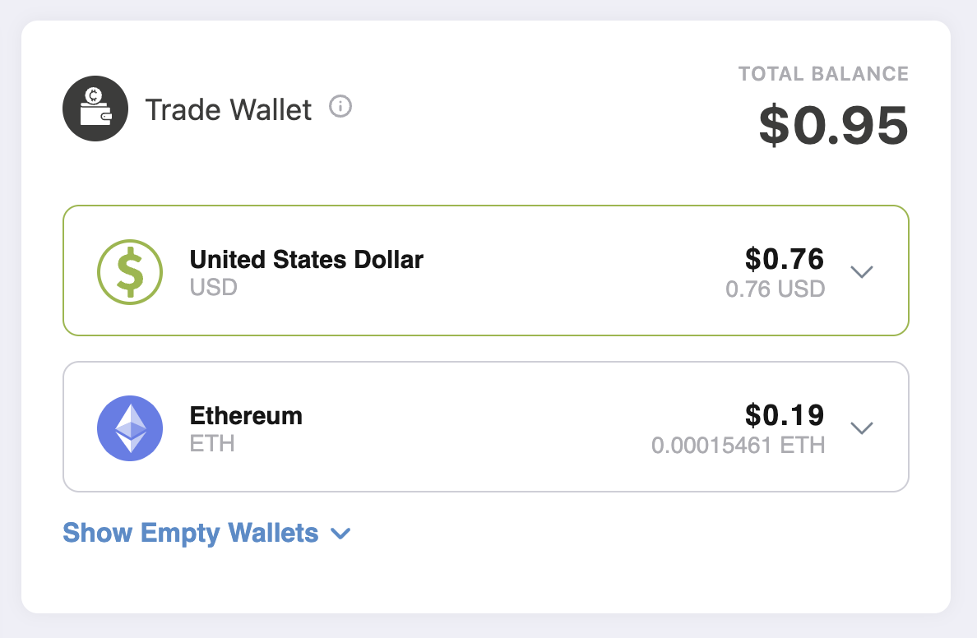Viewport: 977px width, 638px height.
Task: Click the 0.00015461 ETH quantity
Action: tap(739, 445)
